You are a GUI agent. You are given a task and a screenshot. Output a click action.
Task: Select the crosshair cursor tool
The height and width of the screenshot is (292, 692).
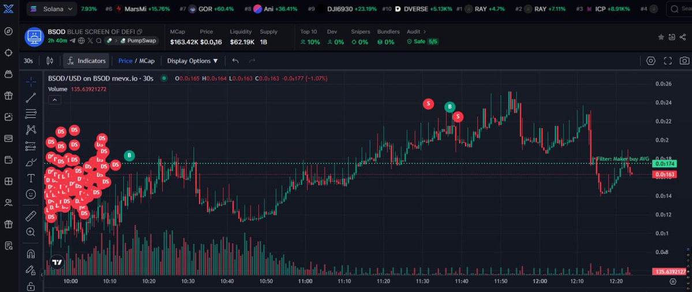[31, 81]
